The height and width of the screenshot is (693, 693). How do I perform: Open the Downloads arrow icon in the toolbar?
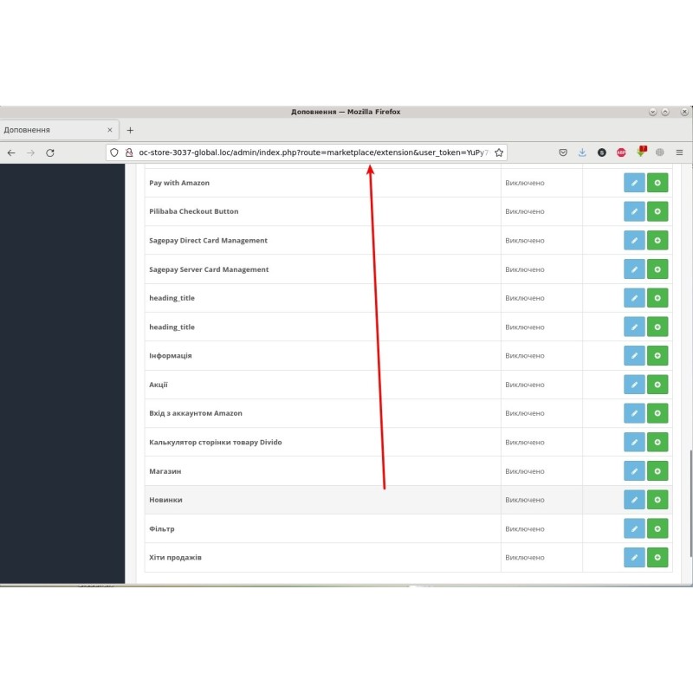tap(582, 152)
